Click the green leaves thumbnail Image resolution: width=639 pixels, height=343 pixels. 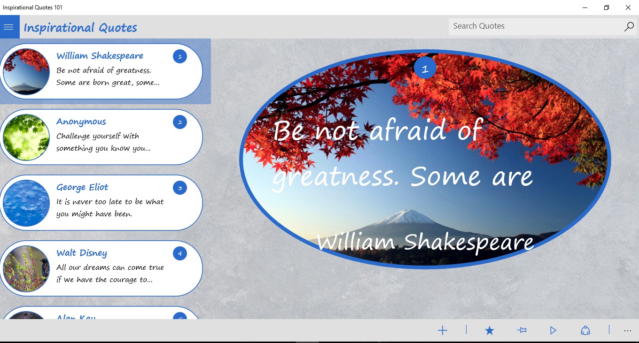(x=26, y=137)
